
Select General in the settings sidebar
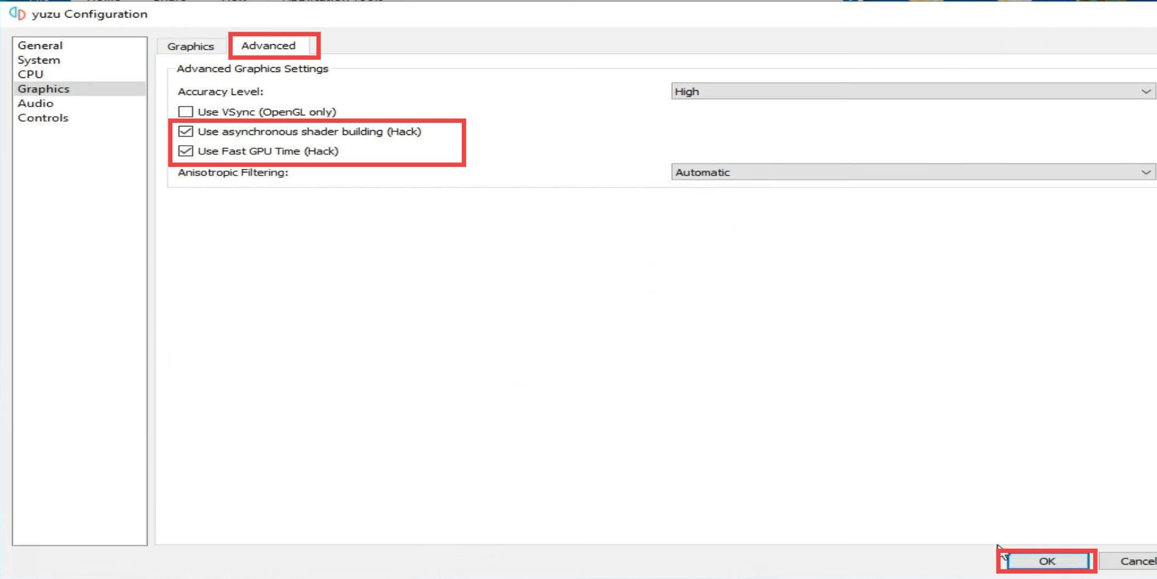[40, 45]
